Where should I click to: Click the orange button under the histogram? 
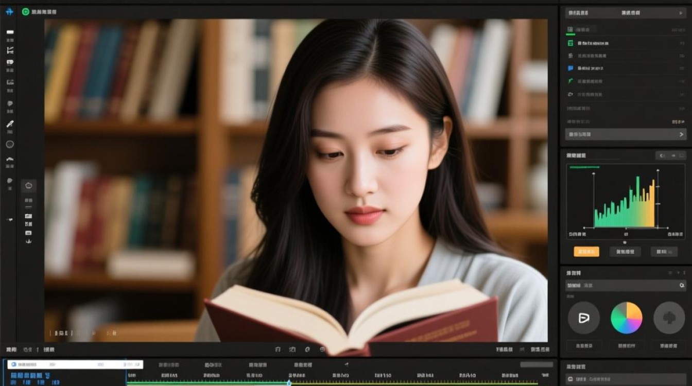586,252
